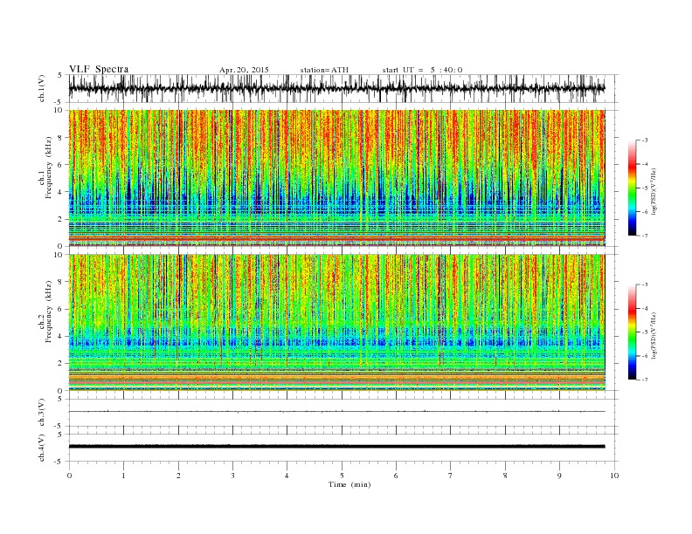Screen dimensions: 692x534
Task: Click the ch.2 spectrogram plot
Action: click(336, 323)
